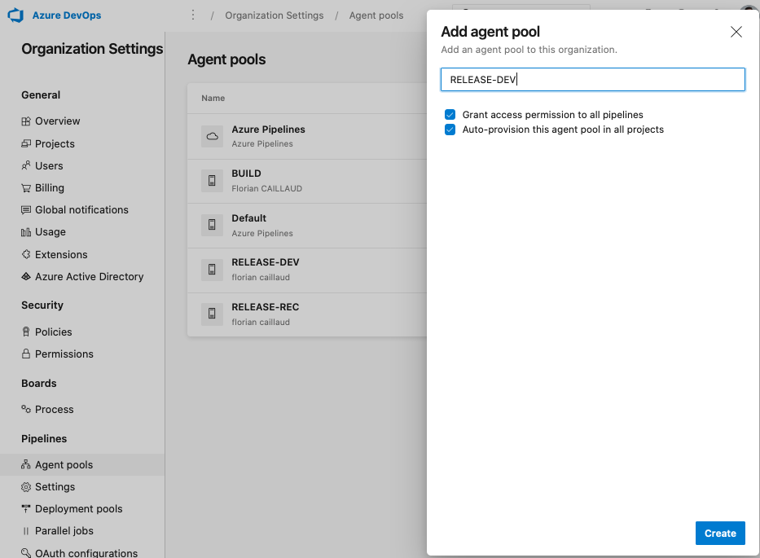
Task: Uncheck Grant access permission to all pipelines
Action: point(450,115)
